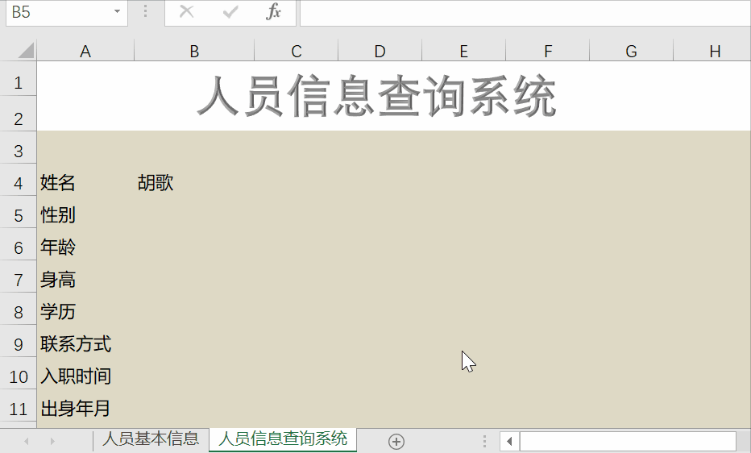Viewport: 751px width, 453px height.
Task: Click the next sheet navigation arrow
Action: click(52, 441)
